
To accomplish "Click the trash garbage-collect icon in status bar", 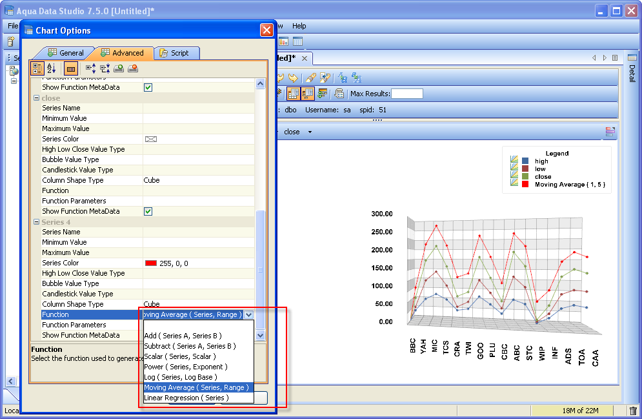I will click(633, 411).
